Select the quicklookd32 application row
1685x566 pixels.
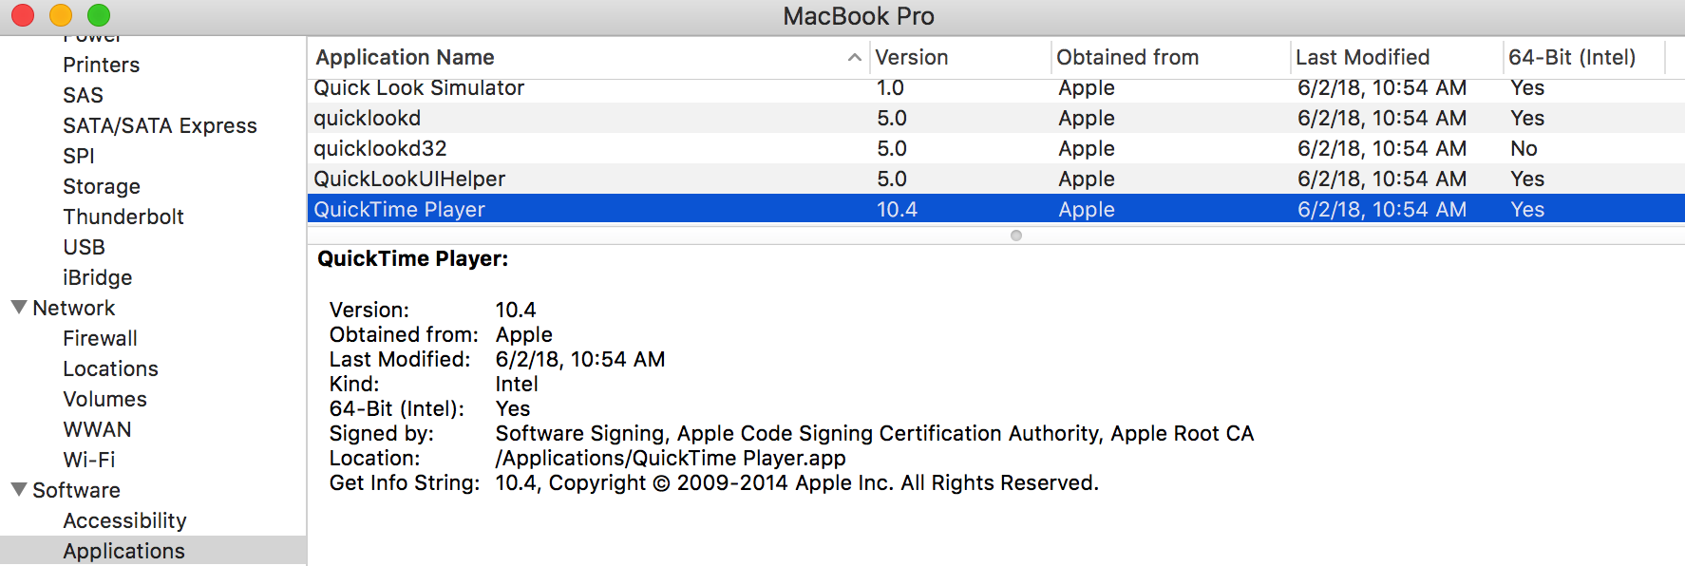tap(995, 148)
